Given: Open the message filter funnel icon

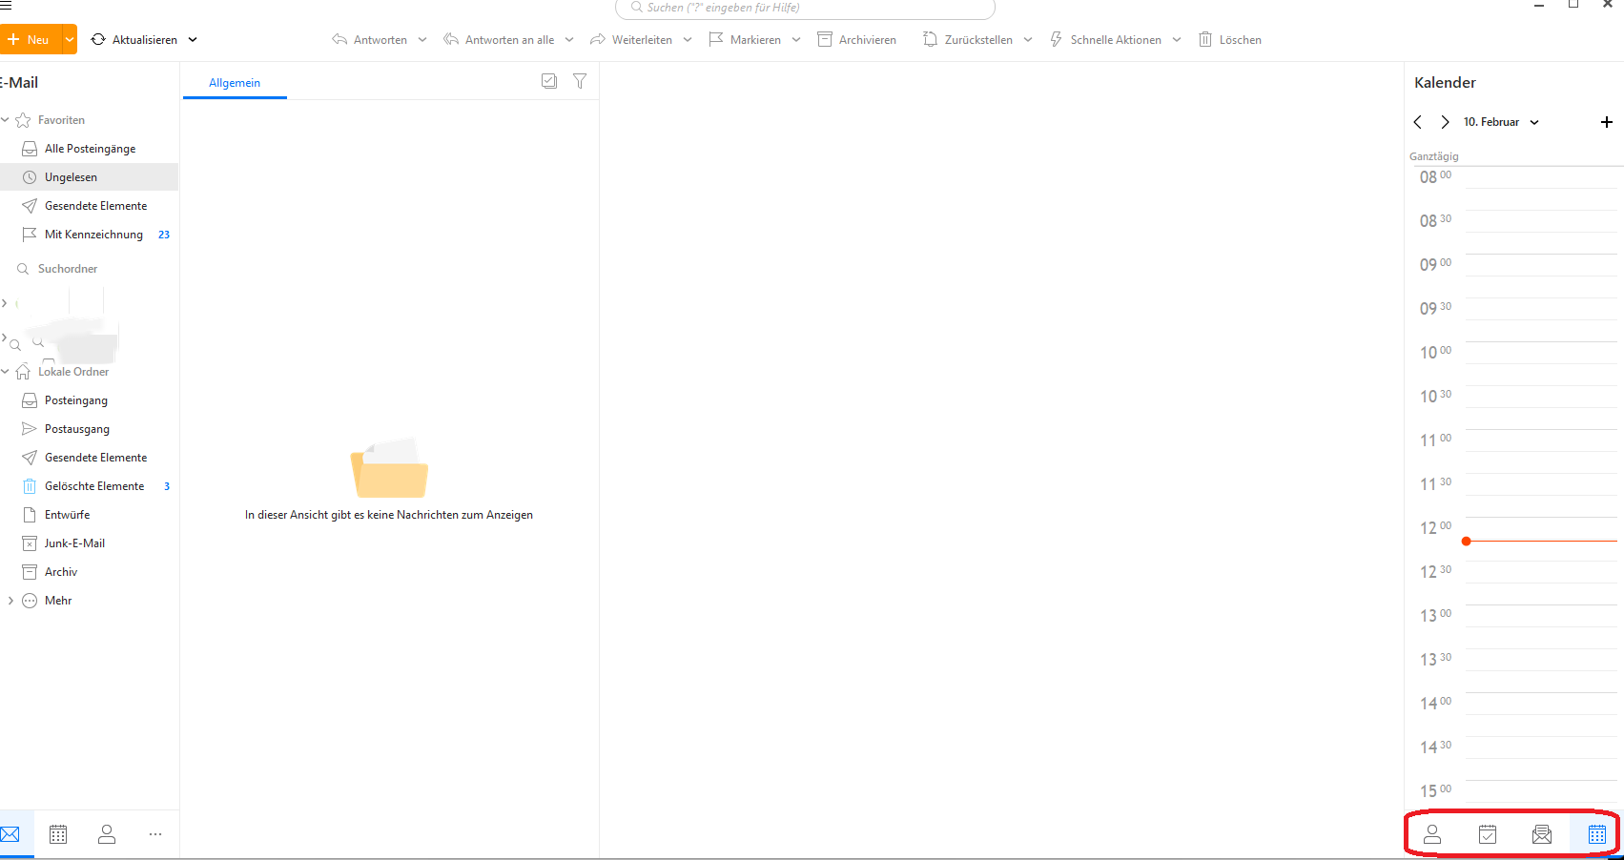Looking at the screenshot, I should point(579,82).
